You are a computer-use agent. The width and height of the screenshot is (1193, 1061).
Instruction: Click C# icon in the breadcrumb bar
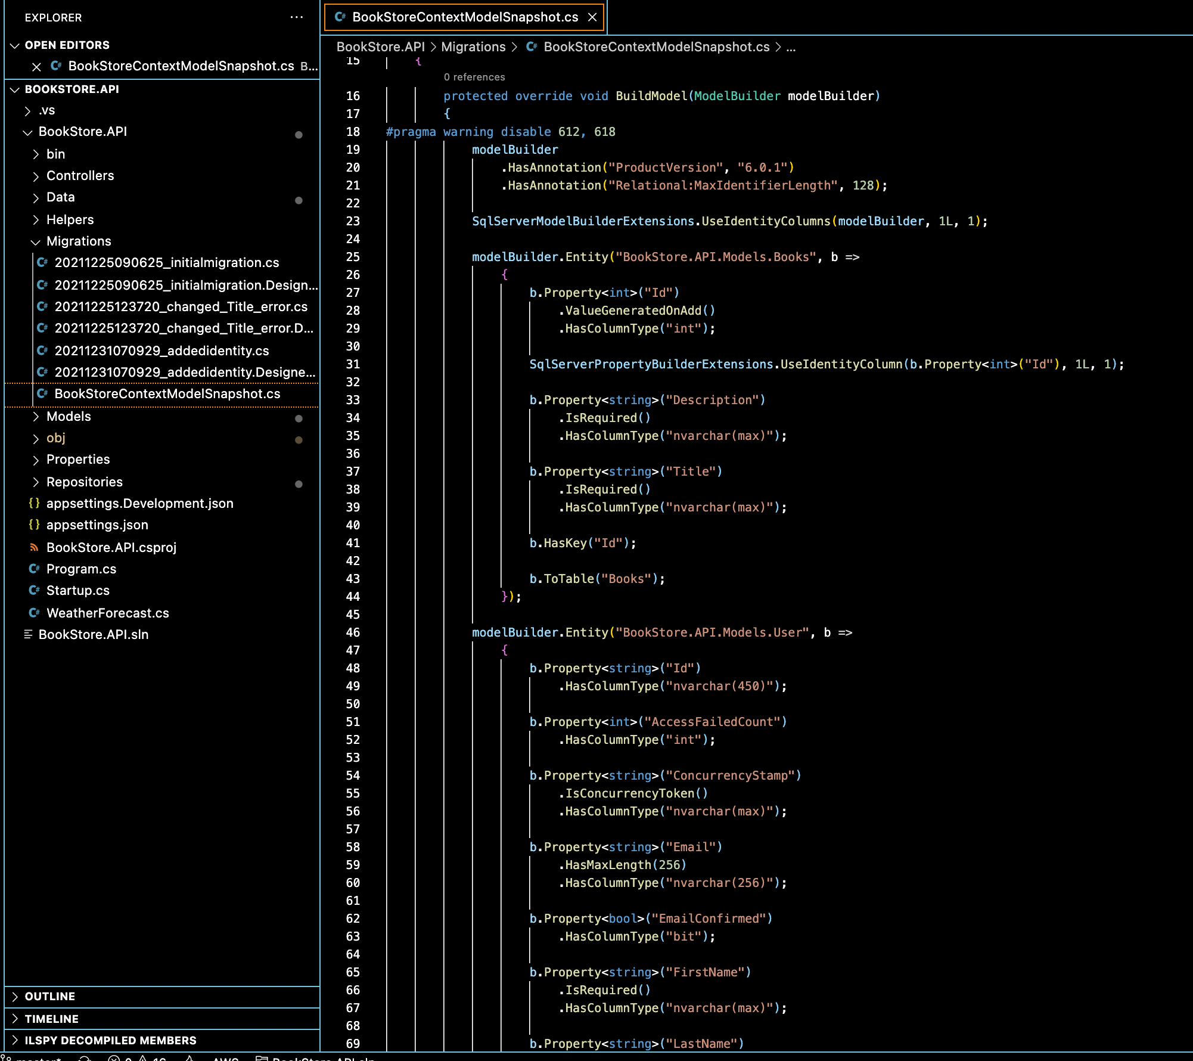point(532,46)
